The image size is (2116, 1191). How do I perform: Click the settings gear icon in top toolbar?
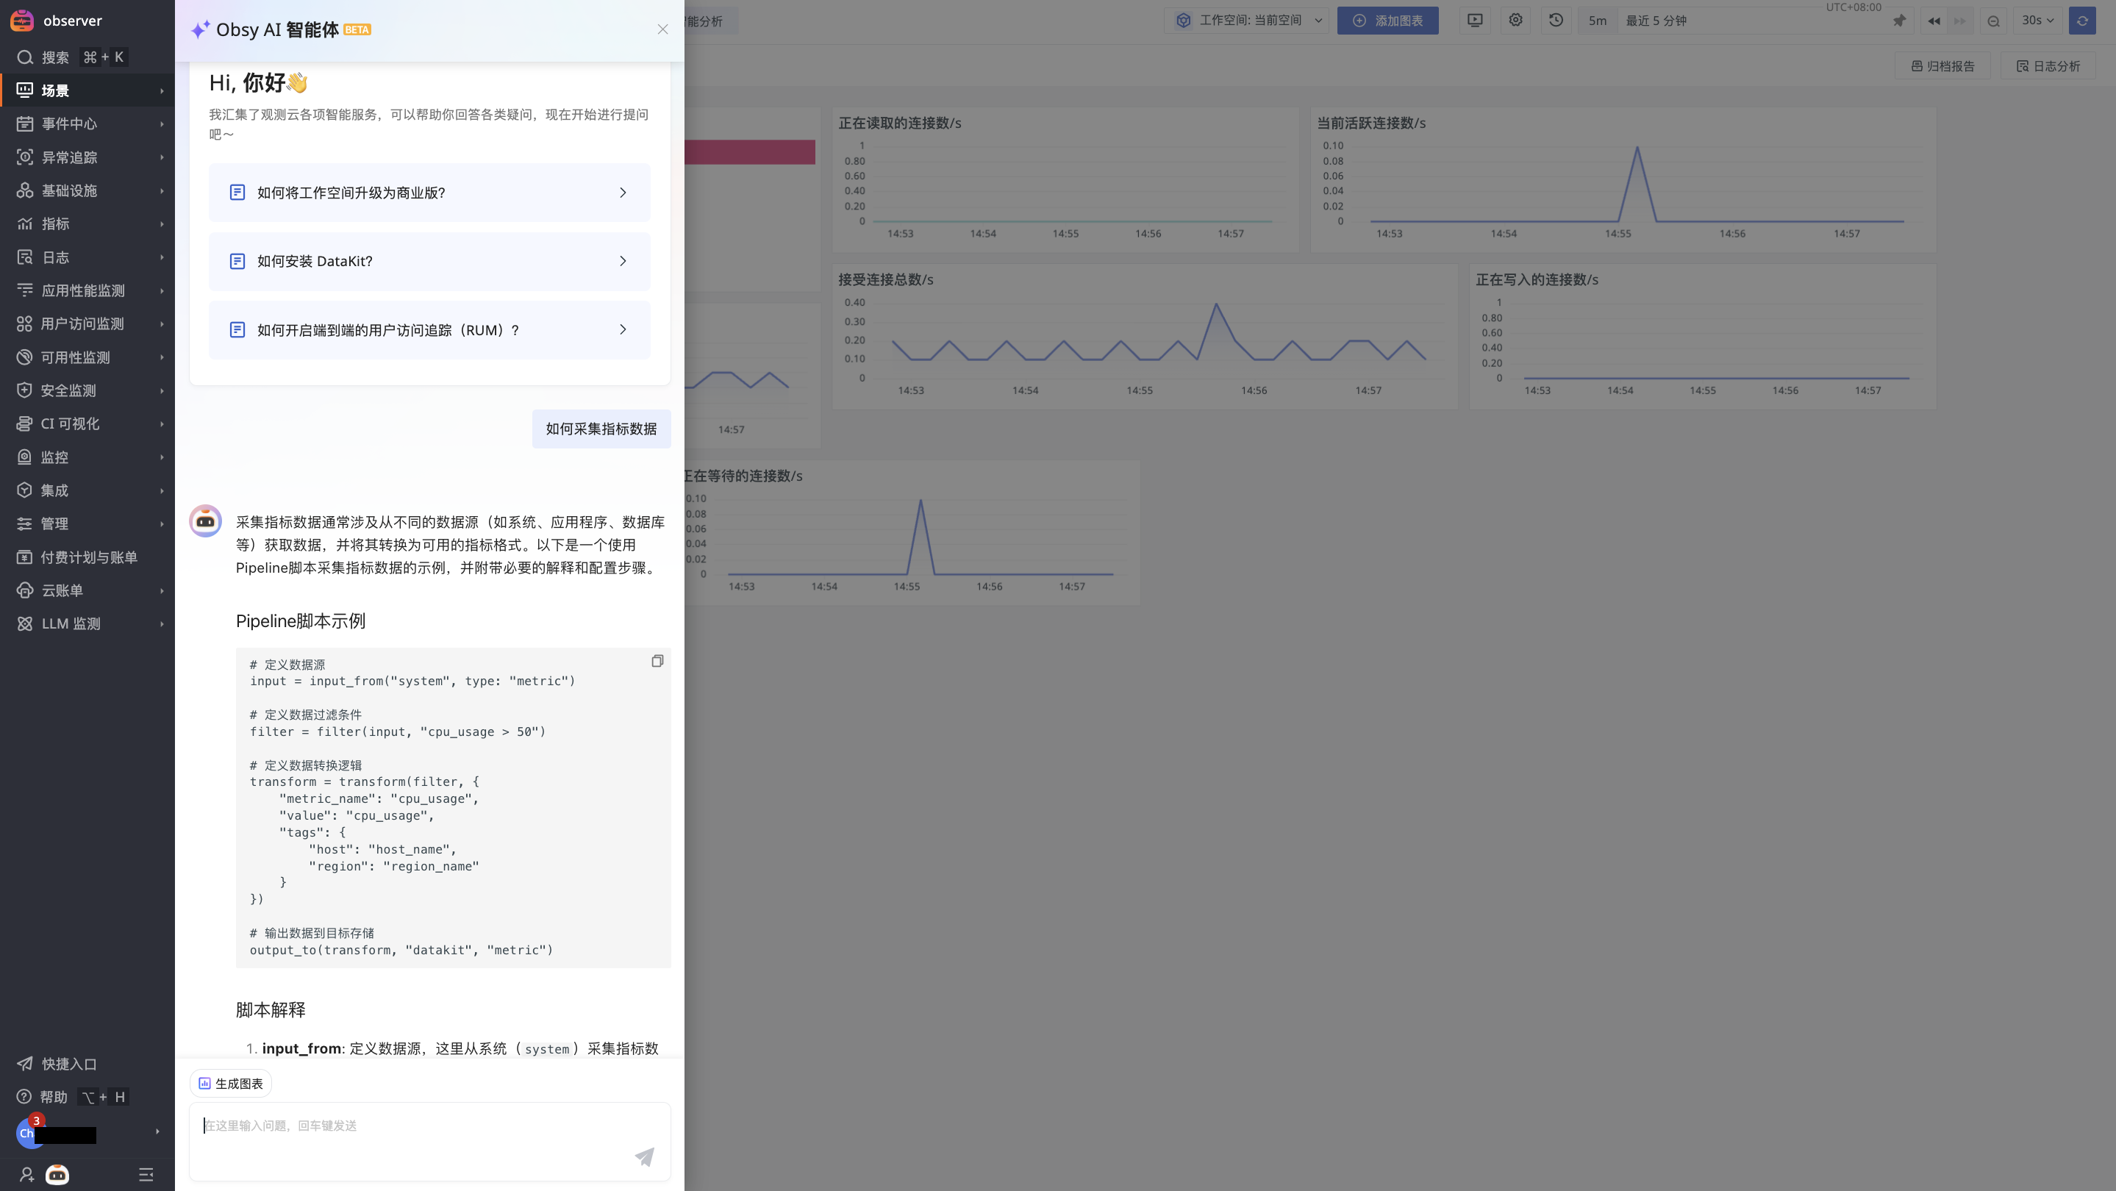(1515, 21)
